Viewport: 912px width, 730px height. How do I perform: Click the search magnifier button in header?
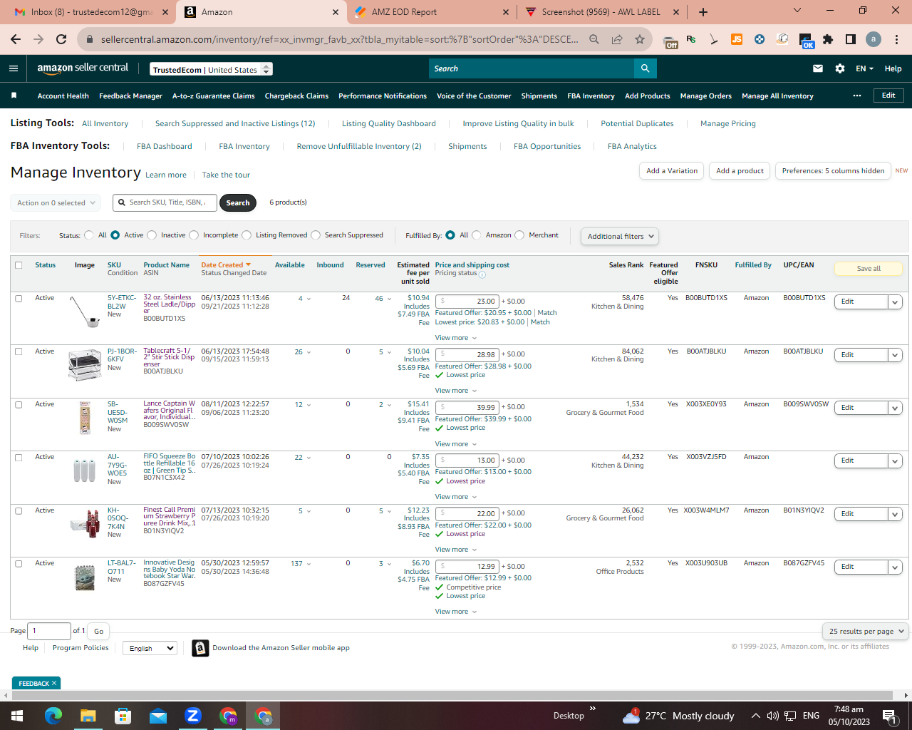(645, 68)
